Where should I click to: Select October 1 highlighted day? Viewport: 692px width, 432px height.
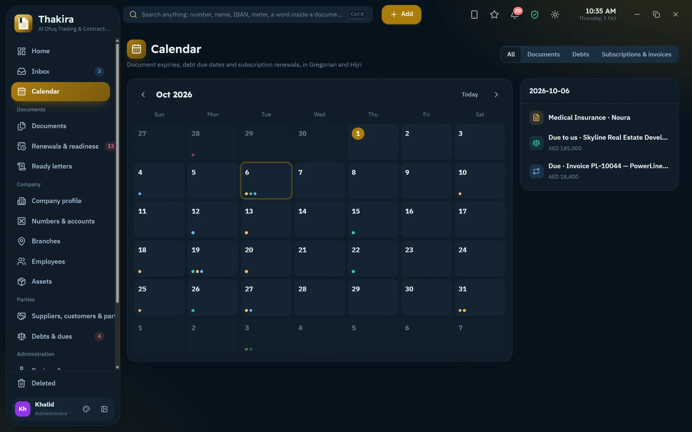[x=373, y=142]
